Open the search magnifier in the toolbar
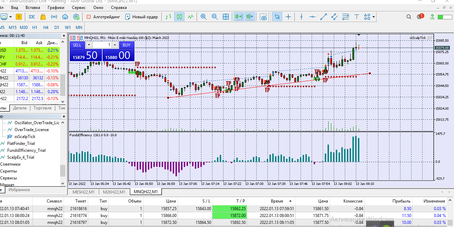 pos(409,17)
